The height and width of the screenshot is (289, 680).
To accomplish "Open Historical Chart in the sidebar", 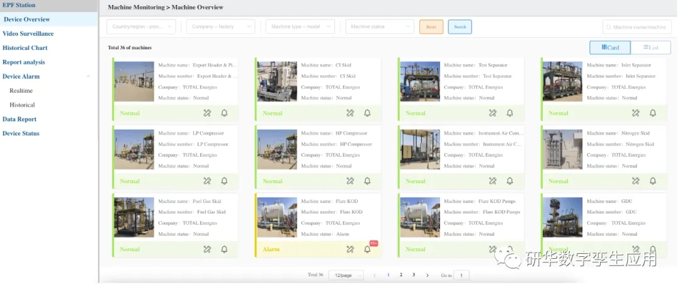I will pos(25,48).
